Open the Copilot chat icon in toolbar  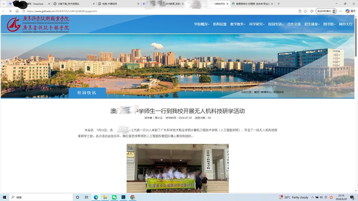(x=350, y=11)
